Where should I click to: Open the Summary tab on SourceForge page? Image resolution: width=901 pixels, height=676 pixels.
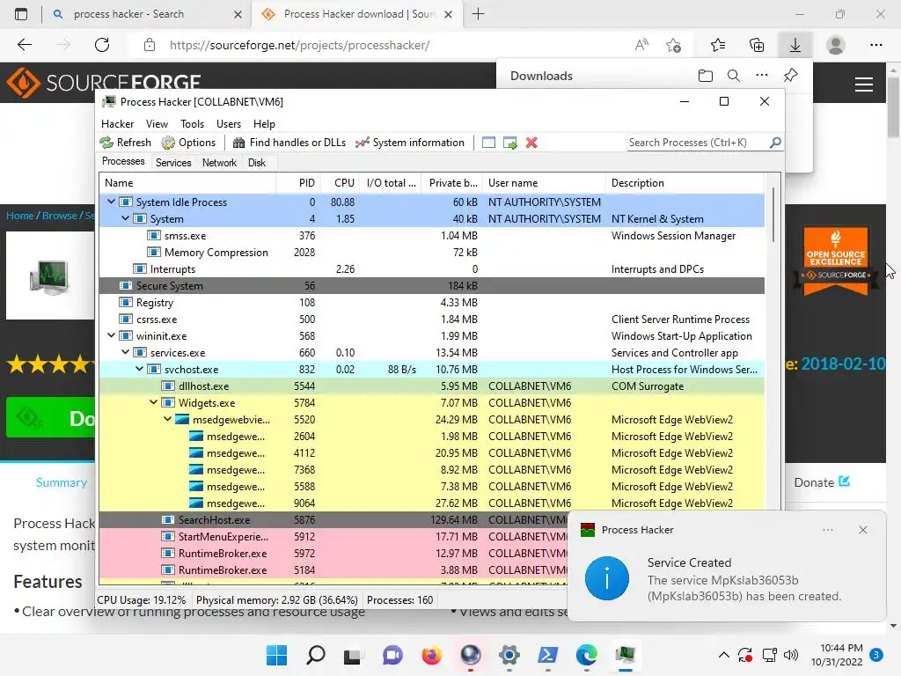61,482
